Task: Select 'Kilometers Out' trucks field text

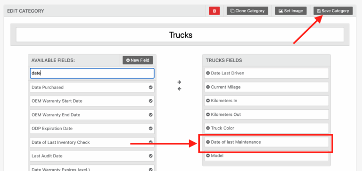Action: [226, 114]
